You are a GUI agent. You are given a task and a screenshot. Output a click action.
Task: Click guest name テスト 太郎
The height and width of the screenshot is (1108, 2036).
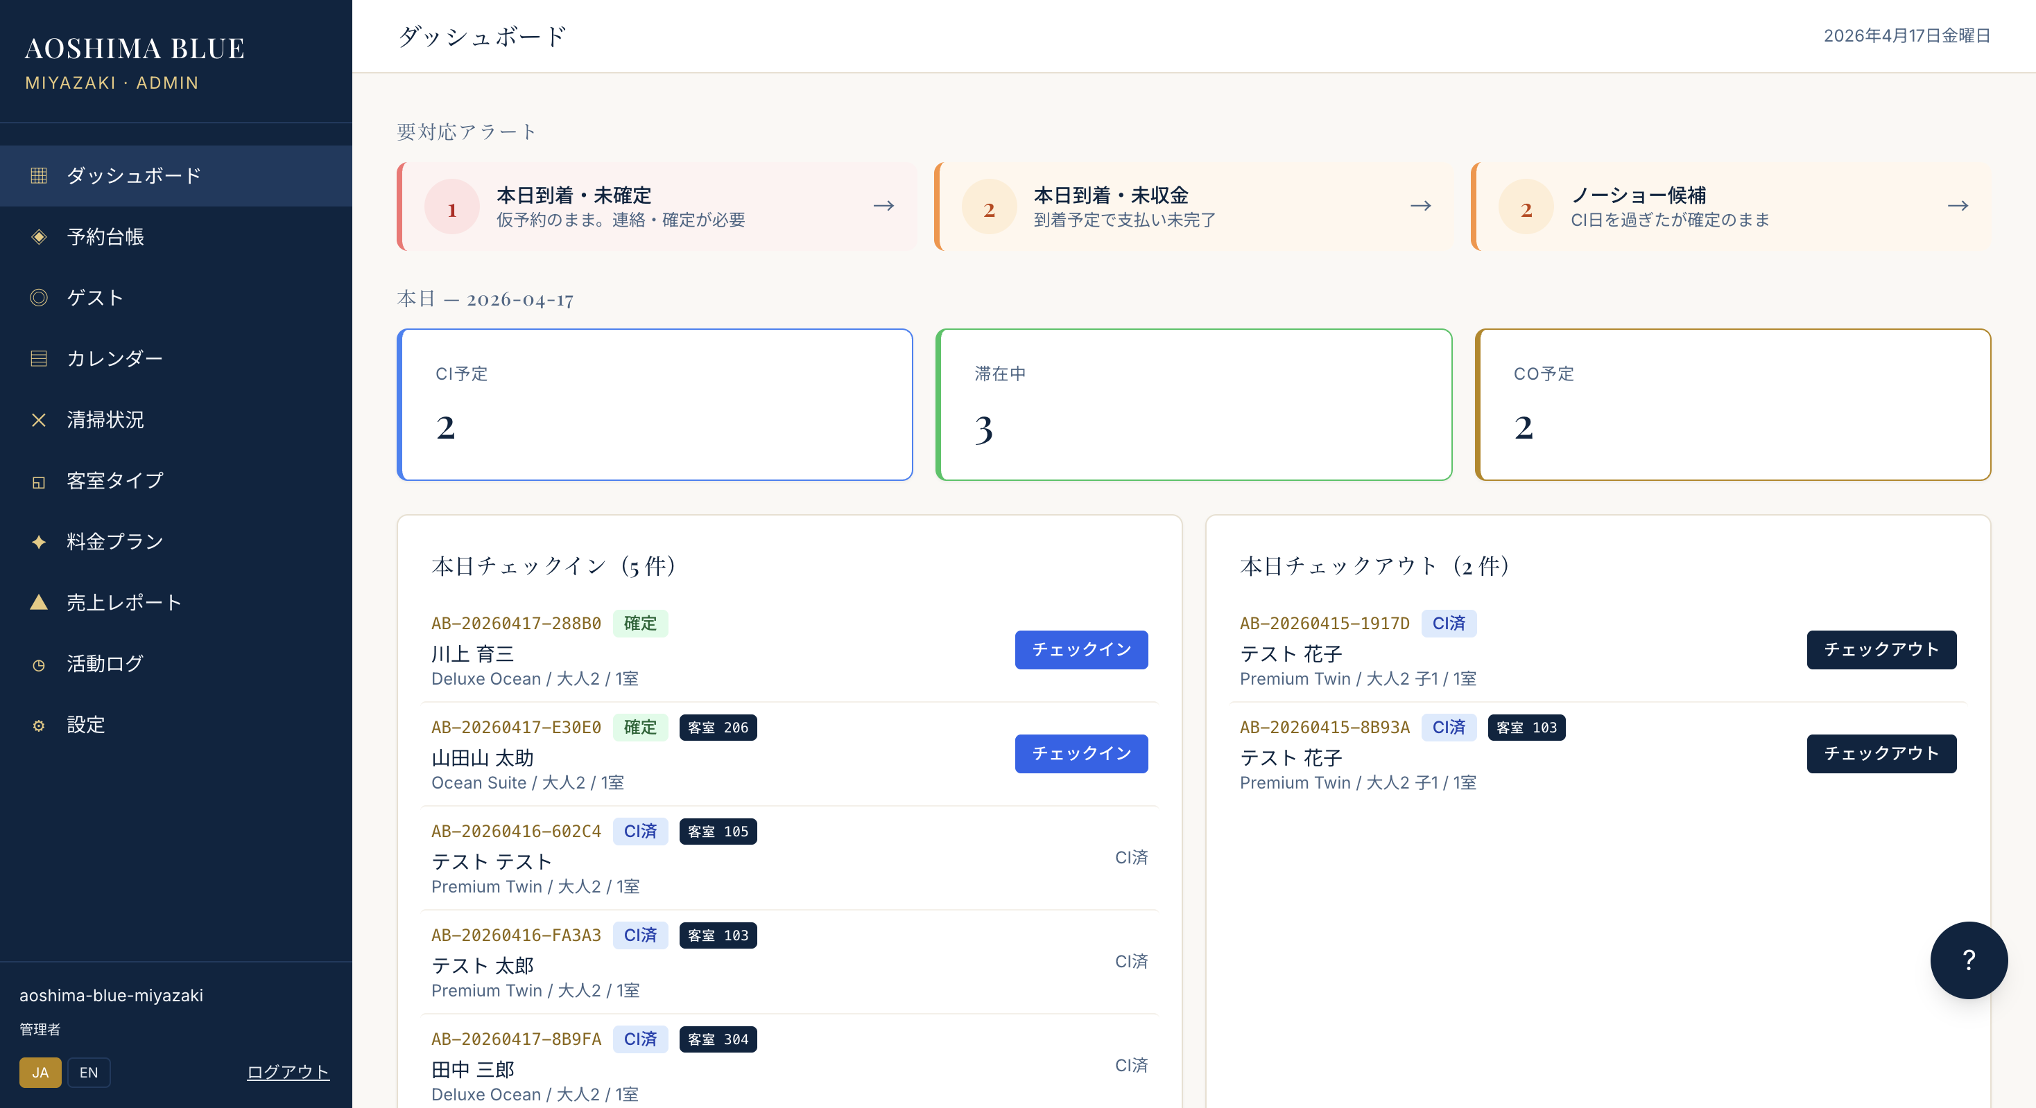[x=482, y=966]
